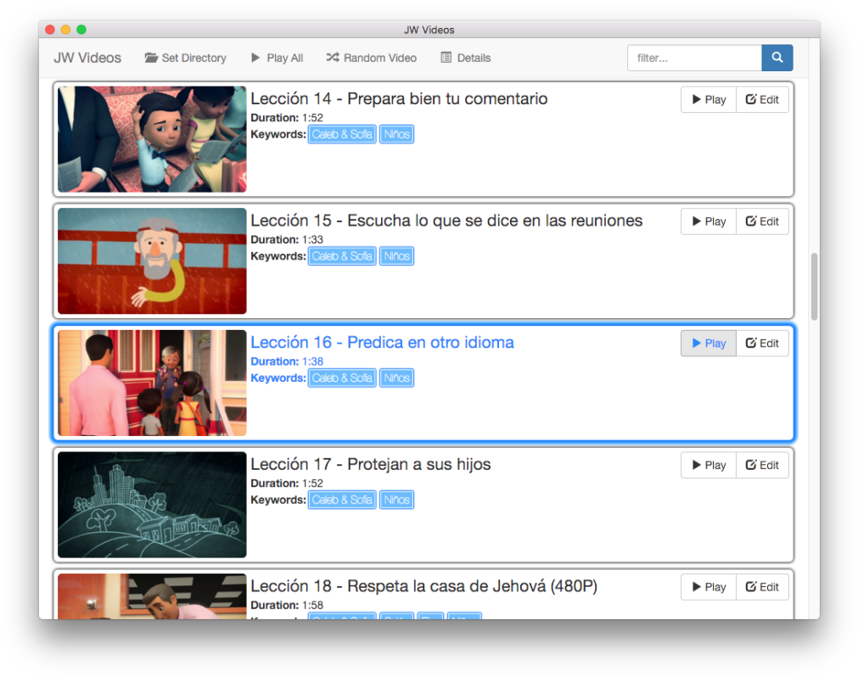Viewport: 858px width, 677px height.
Task: Edit Lección 16 entry
Action: point(762,344)
